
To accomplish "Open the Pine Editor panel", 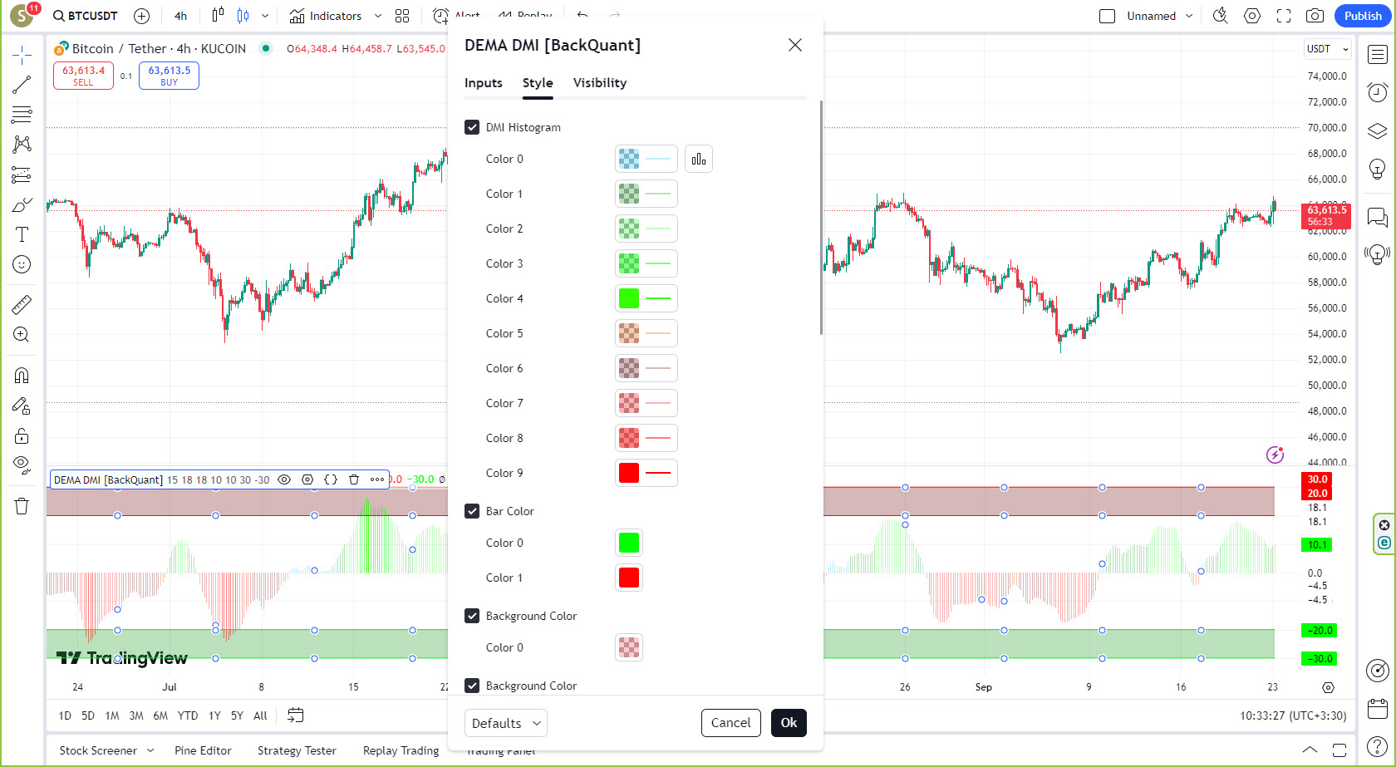I will tap(203, 750).
